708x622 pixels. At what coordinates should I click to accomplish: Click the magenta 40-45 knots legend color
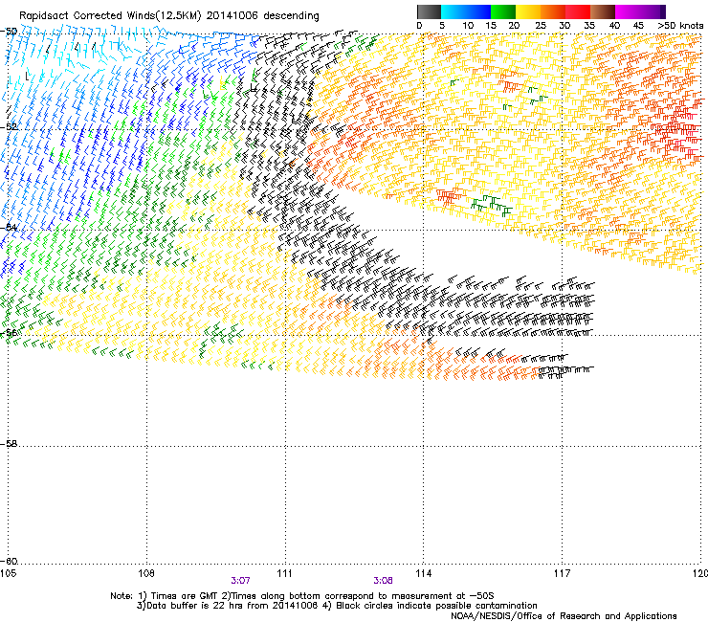tap(628, 11)
